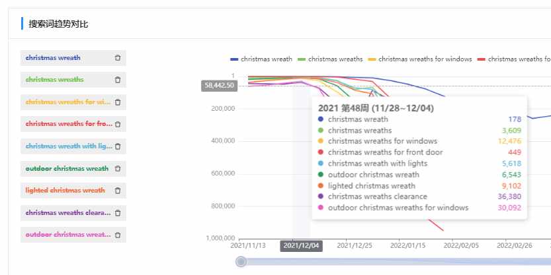Click the 2022/02/26 x-axis date

pyautogui.click(x=515, y=245)
